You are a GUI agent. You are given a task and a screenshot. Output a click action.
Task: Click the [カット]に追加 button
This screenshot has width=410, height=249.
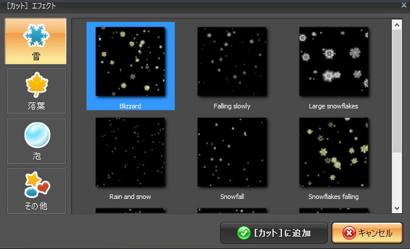click(x=274, y=233)
